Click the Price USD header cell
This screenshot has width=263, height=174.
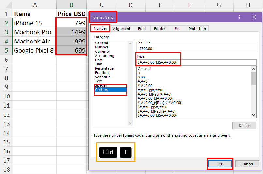coord(71,14)
